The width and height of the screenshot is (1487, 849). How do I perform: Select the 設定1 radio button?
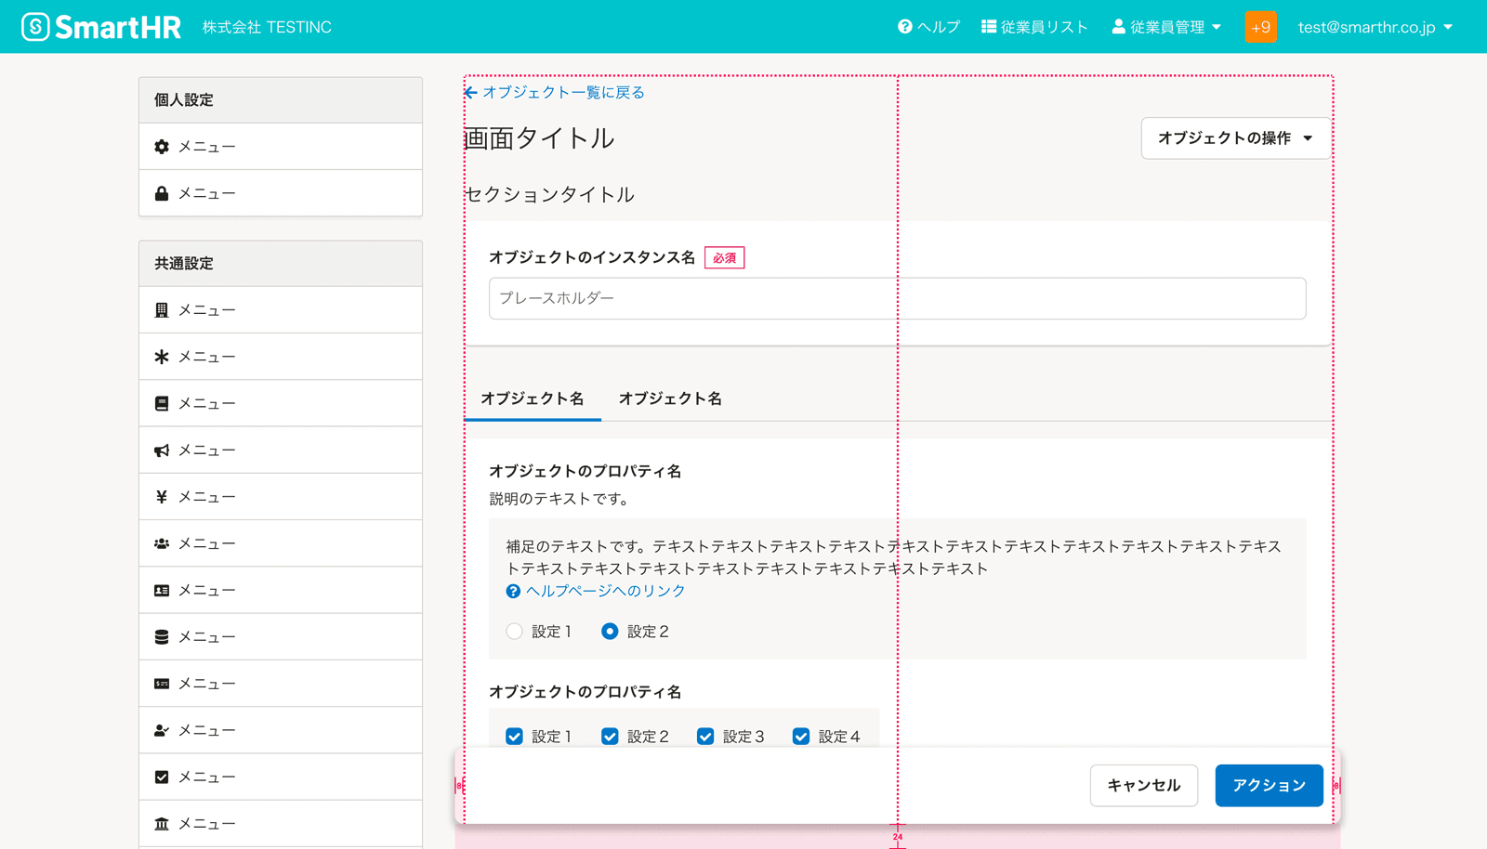pyautogui.click(x=514, y=631)
